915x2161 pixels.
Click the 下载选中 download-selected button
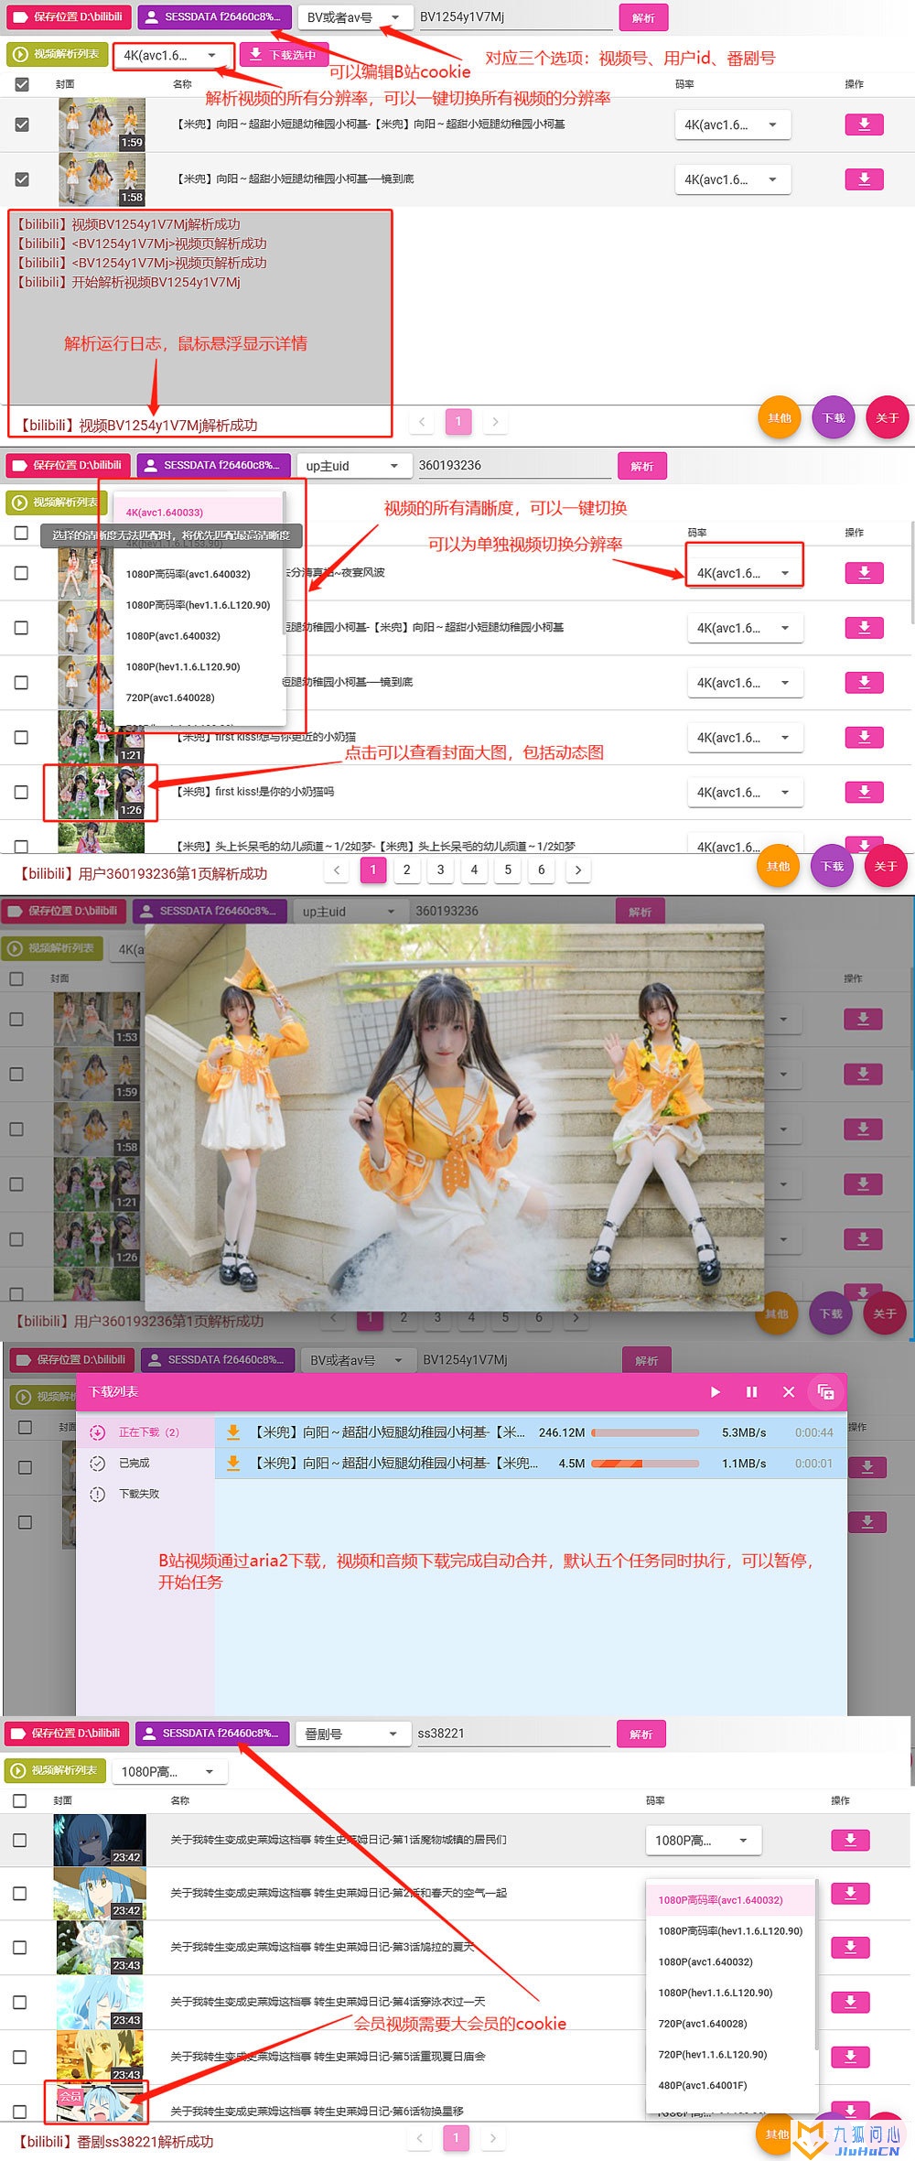coord(284,55)
